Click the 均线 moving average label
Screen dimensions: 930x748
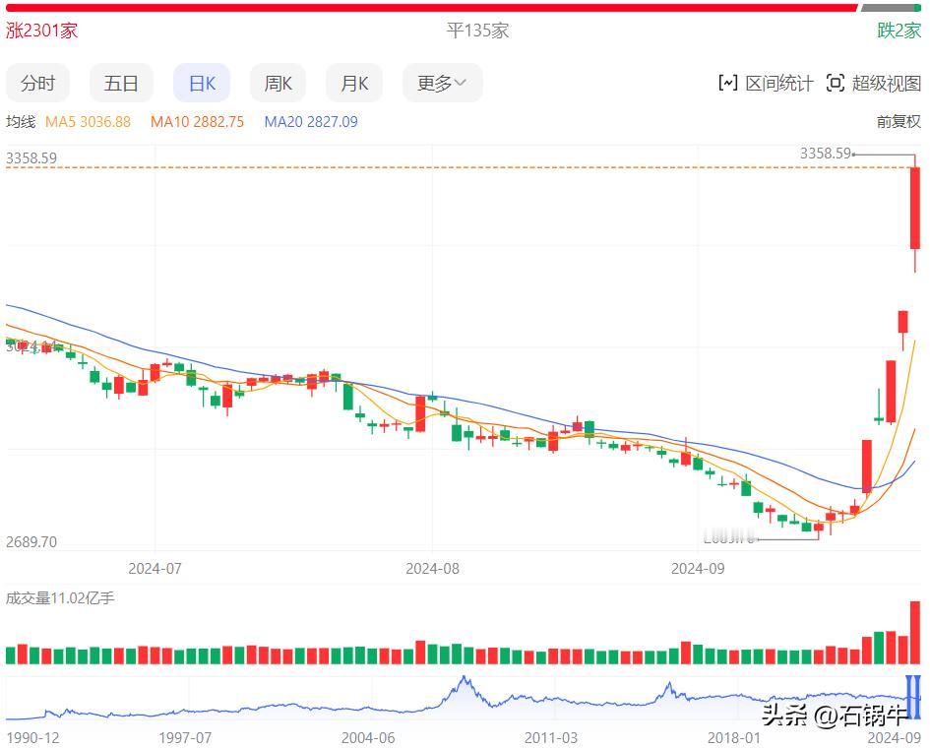click(x=21, y=122)
